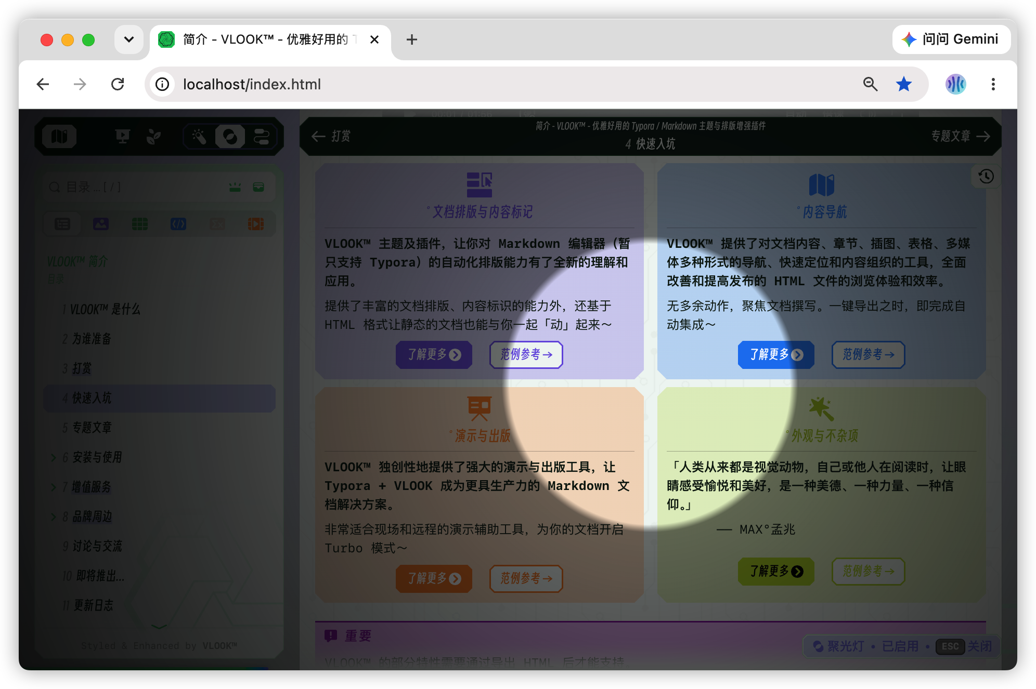Click the ESC key badge in spotlight bar
The image size is (1036, 689).
click(950, 646)
